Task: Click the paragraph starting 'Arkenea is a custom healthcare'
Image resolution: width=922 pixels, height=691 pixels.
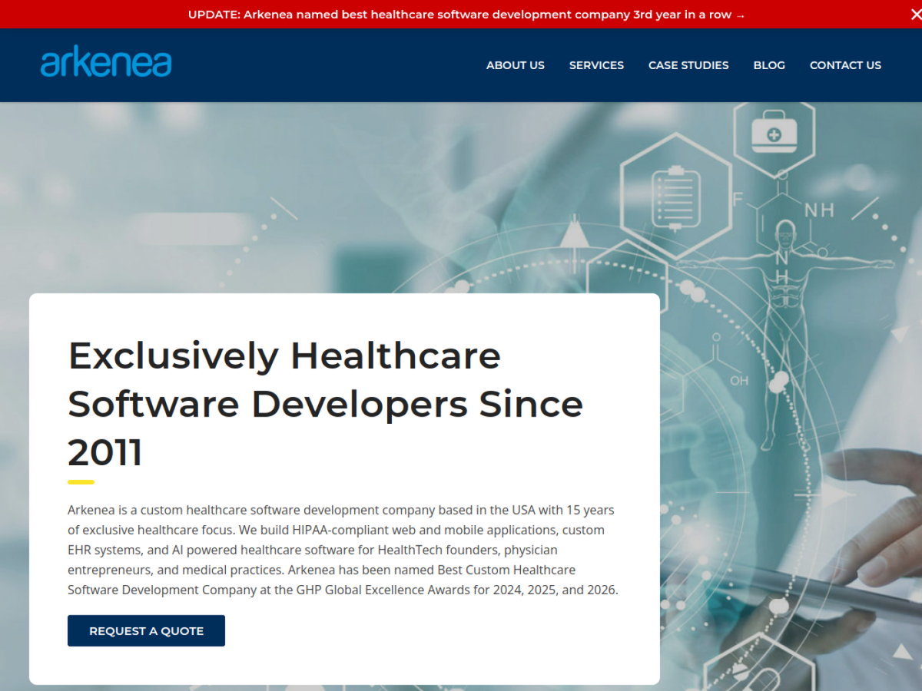Action: [x=343, y=550]
